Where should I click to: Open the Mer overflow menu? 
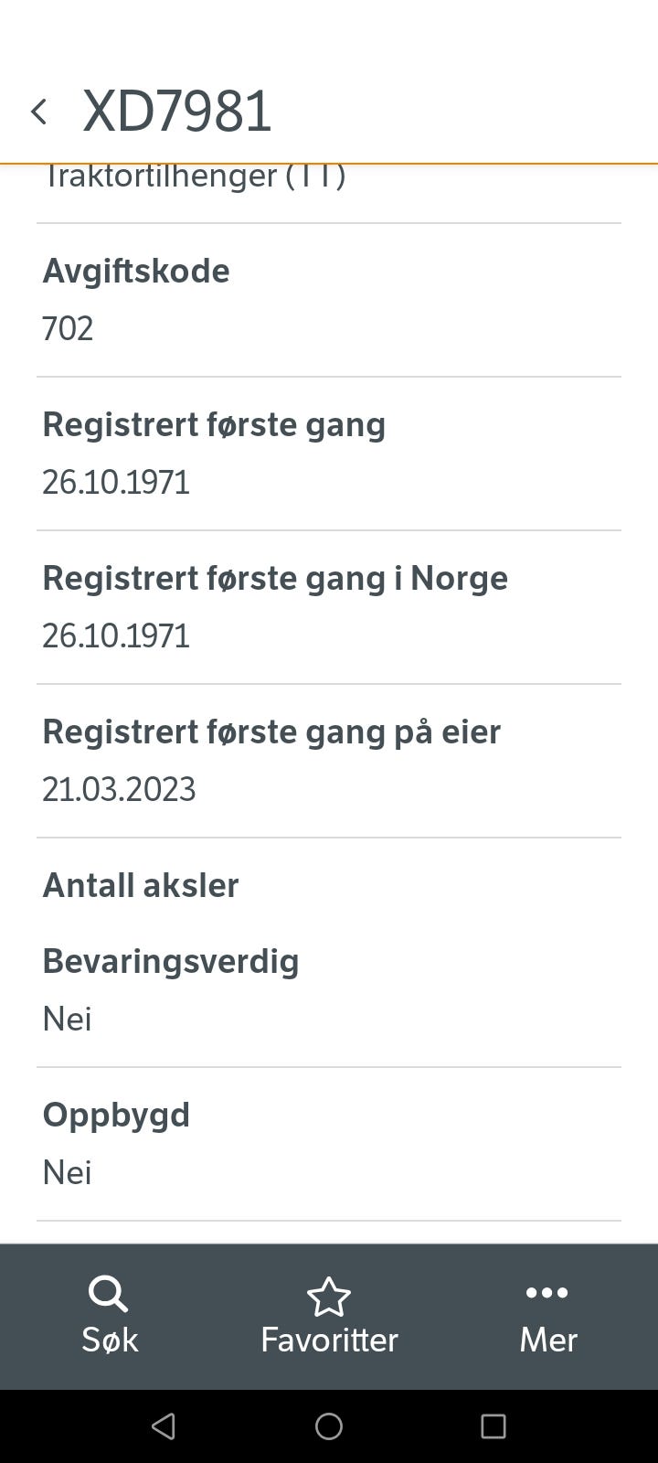click(x=547, y=1317)
